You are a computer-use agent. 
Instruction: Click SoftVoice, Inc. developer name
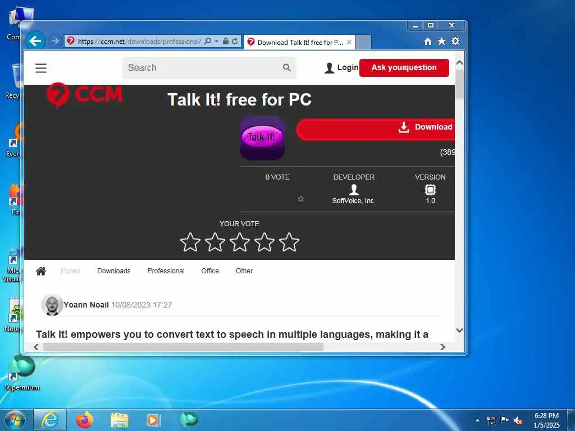click(354, 201)
